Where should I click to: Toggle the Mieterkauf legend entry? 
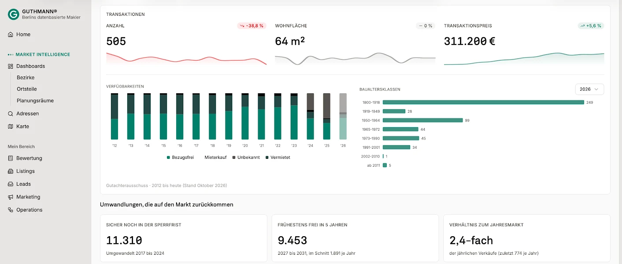(215, 157)
